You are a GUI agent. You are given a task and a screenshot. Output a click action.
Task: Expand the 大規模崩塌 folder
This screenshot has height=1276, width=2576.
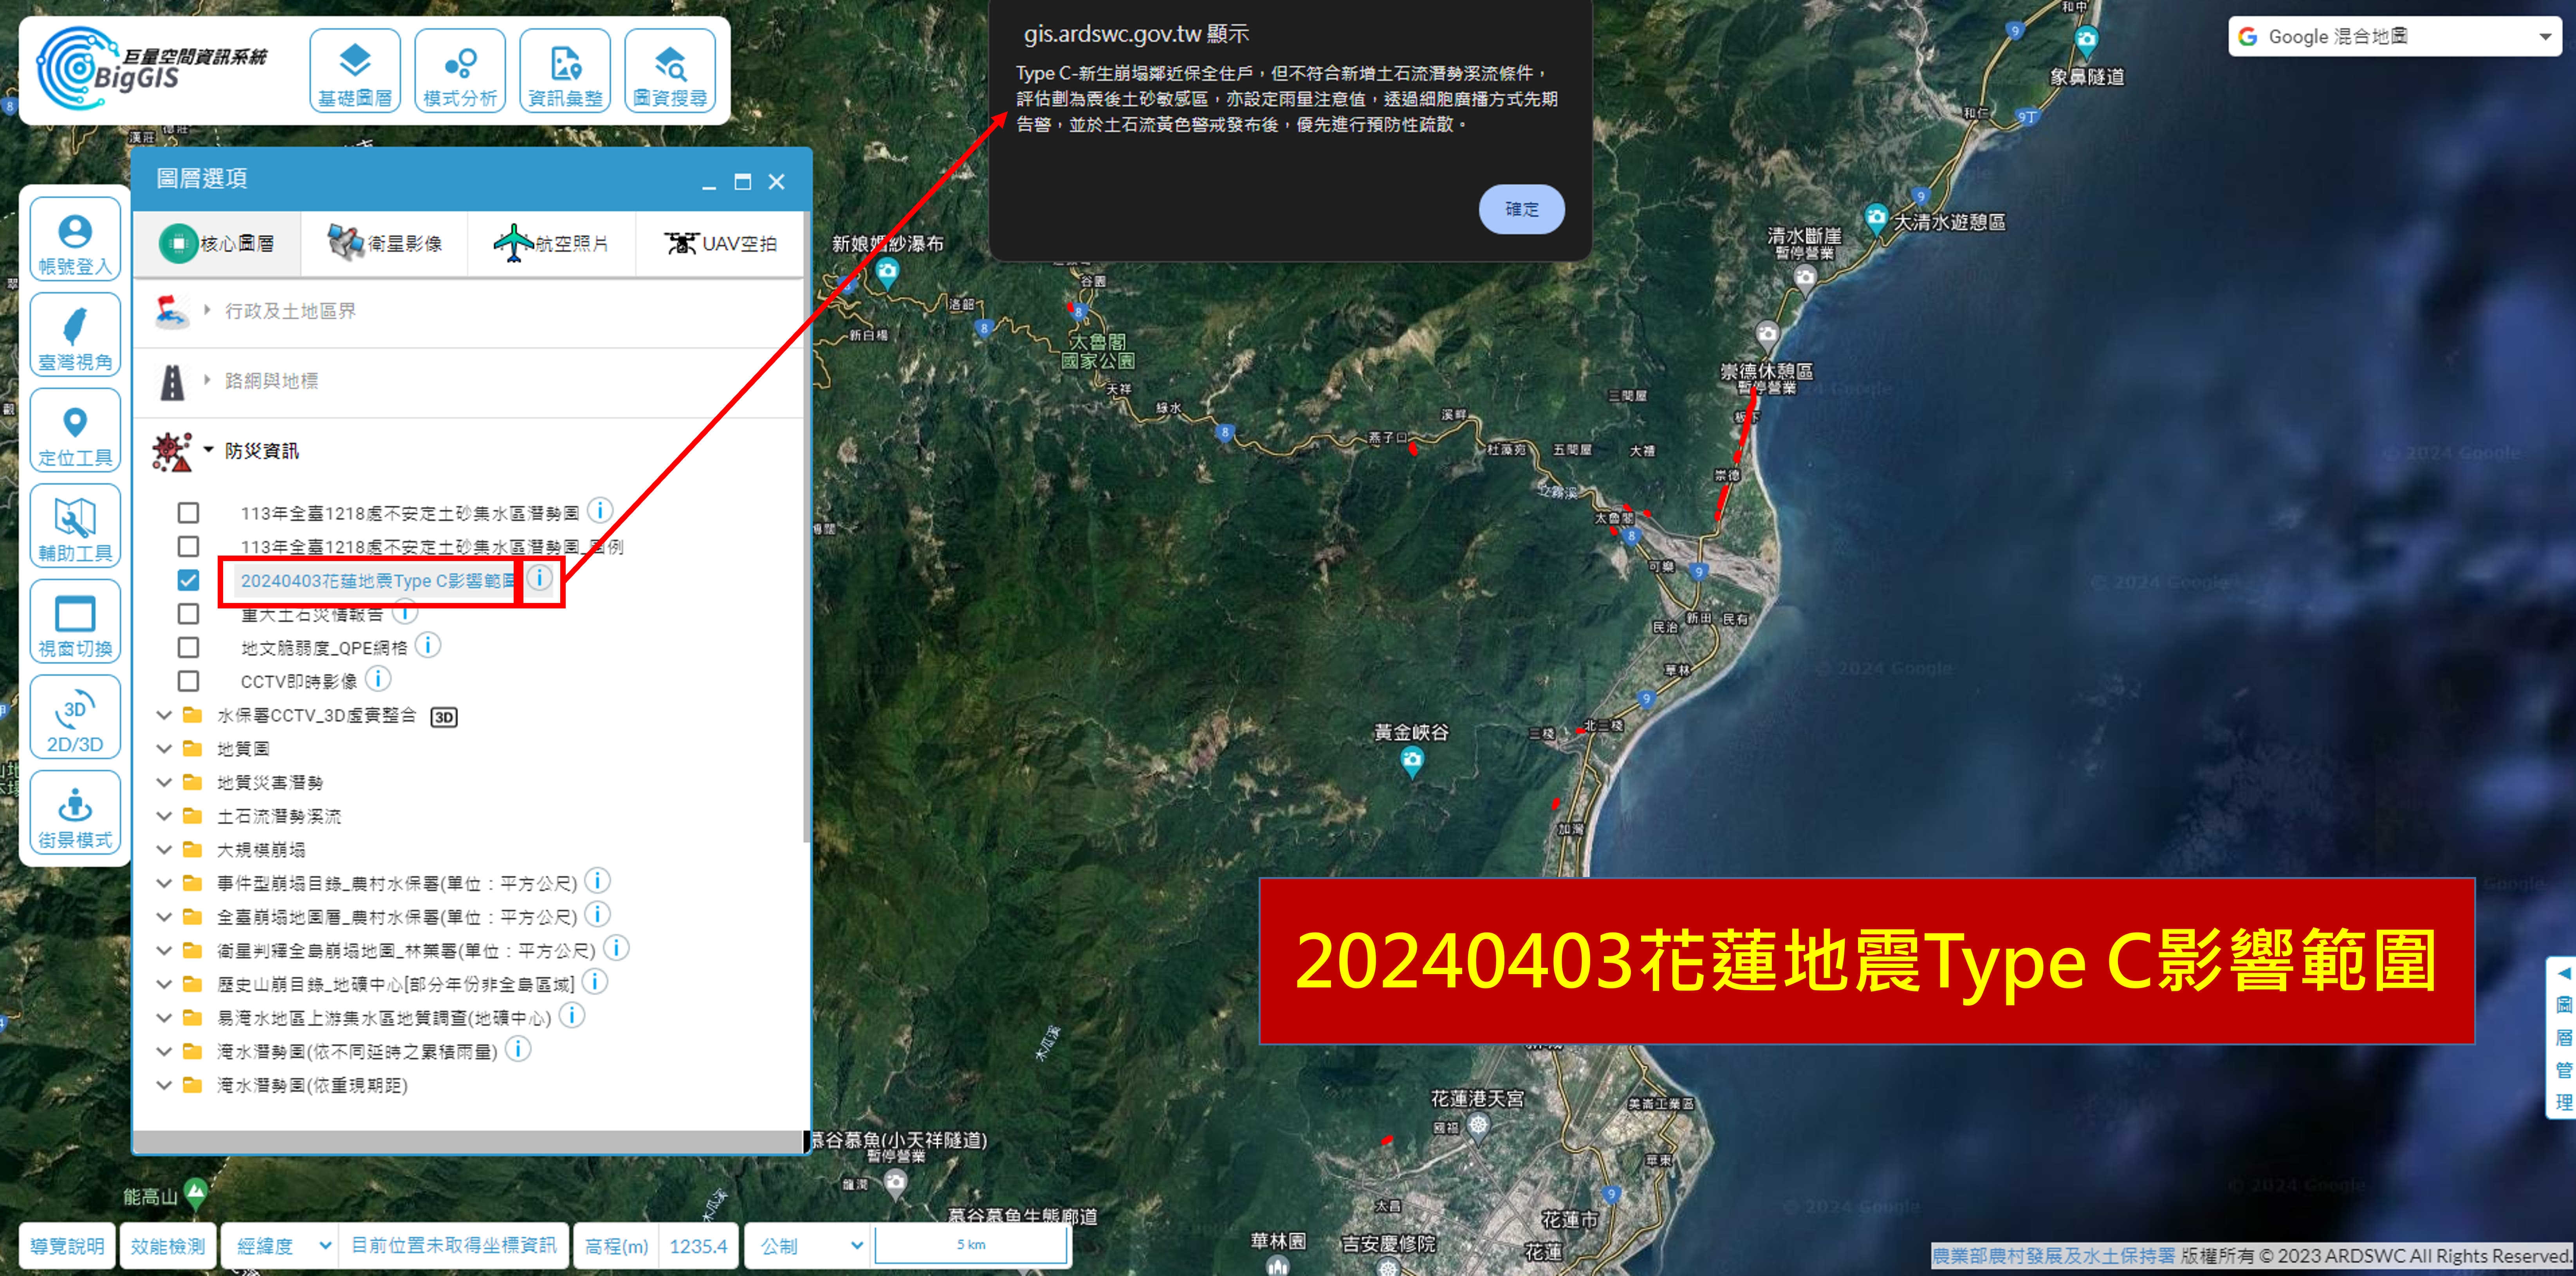164,850
